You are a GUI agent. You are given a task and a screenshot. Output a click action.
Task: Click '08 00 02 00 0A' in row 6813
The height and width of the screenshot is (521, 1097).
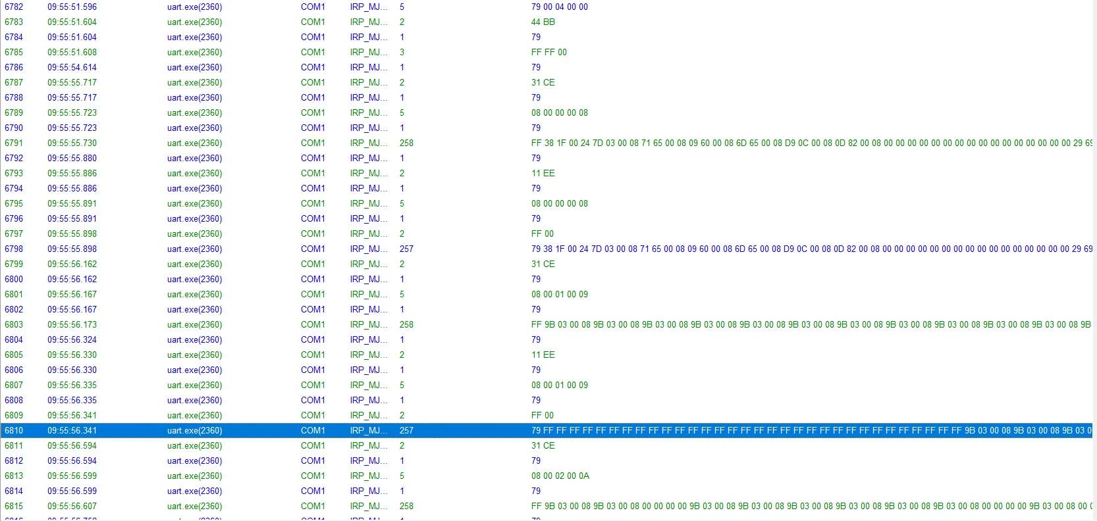point(560,476)
